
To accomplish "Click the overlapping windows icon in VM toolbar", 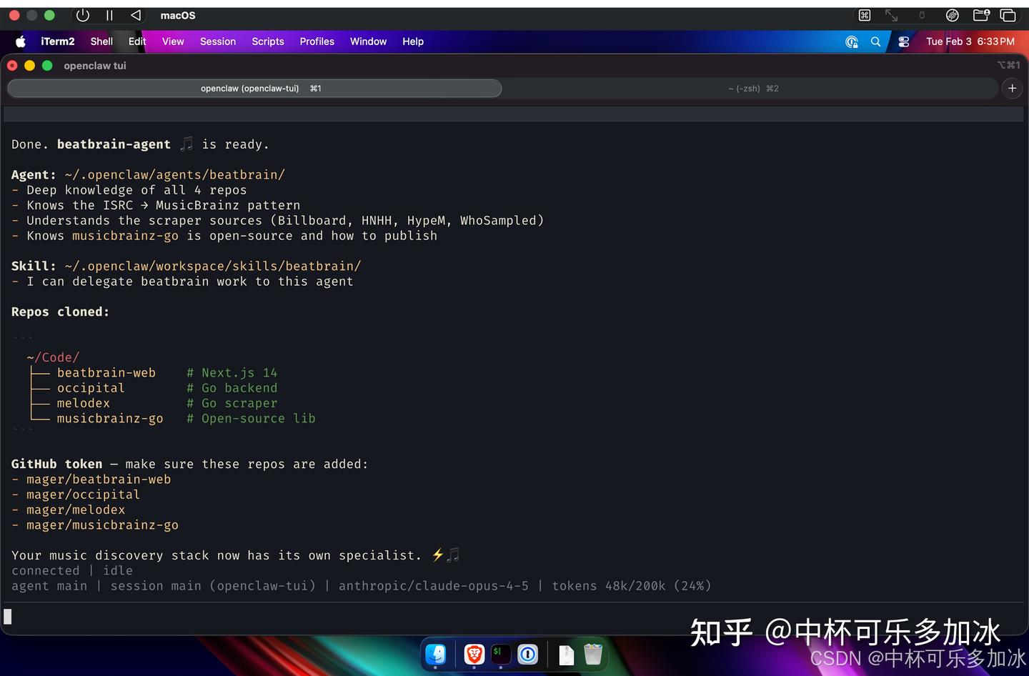I will pos(1008,15).
